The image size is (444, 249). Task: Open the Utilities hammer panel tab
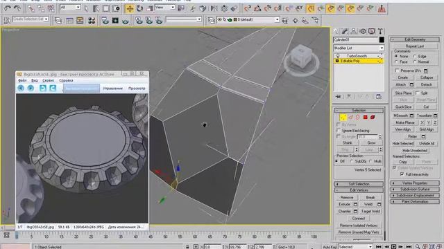click(380, 31)
